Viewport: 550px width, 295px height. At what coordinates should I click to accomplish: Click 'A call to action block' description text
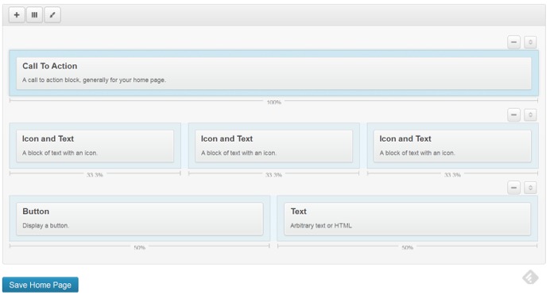(x=94, y=80)
